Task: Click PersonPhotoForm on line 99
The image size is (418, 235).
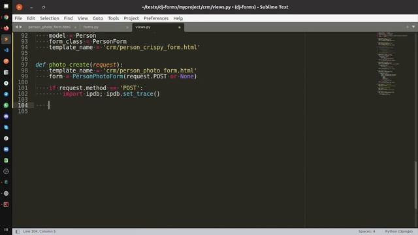Action: tap(98, 76)
